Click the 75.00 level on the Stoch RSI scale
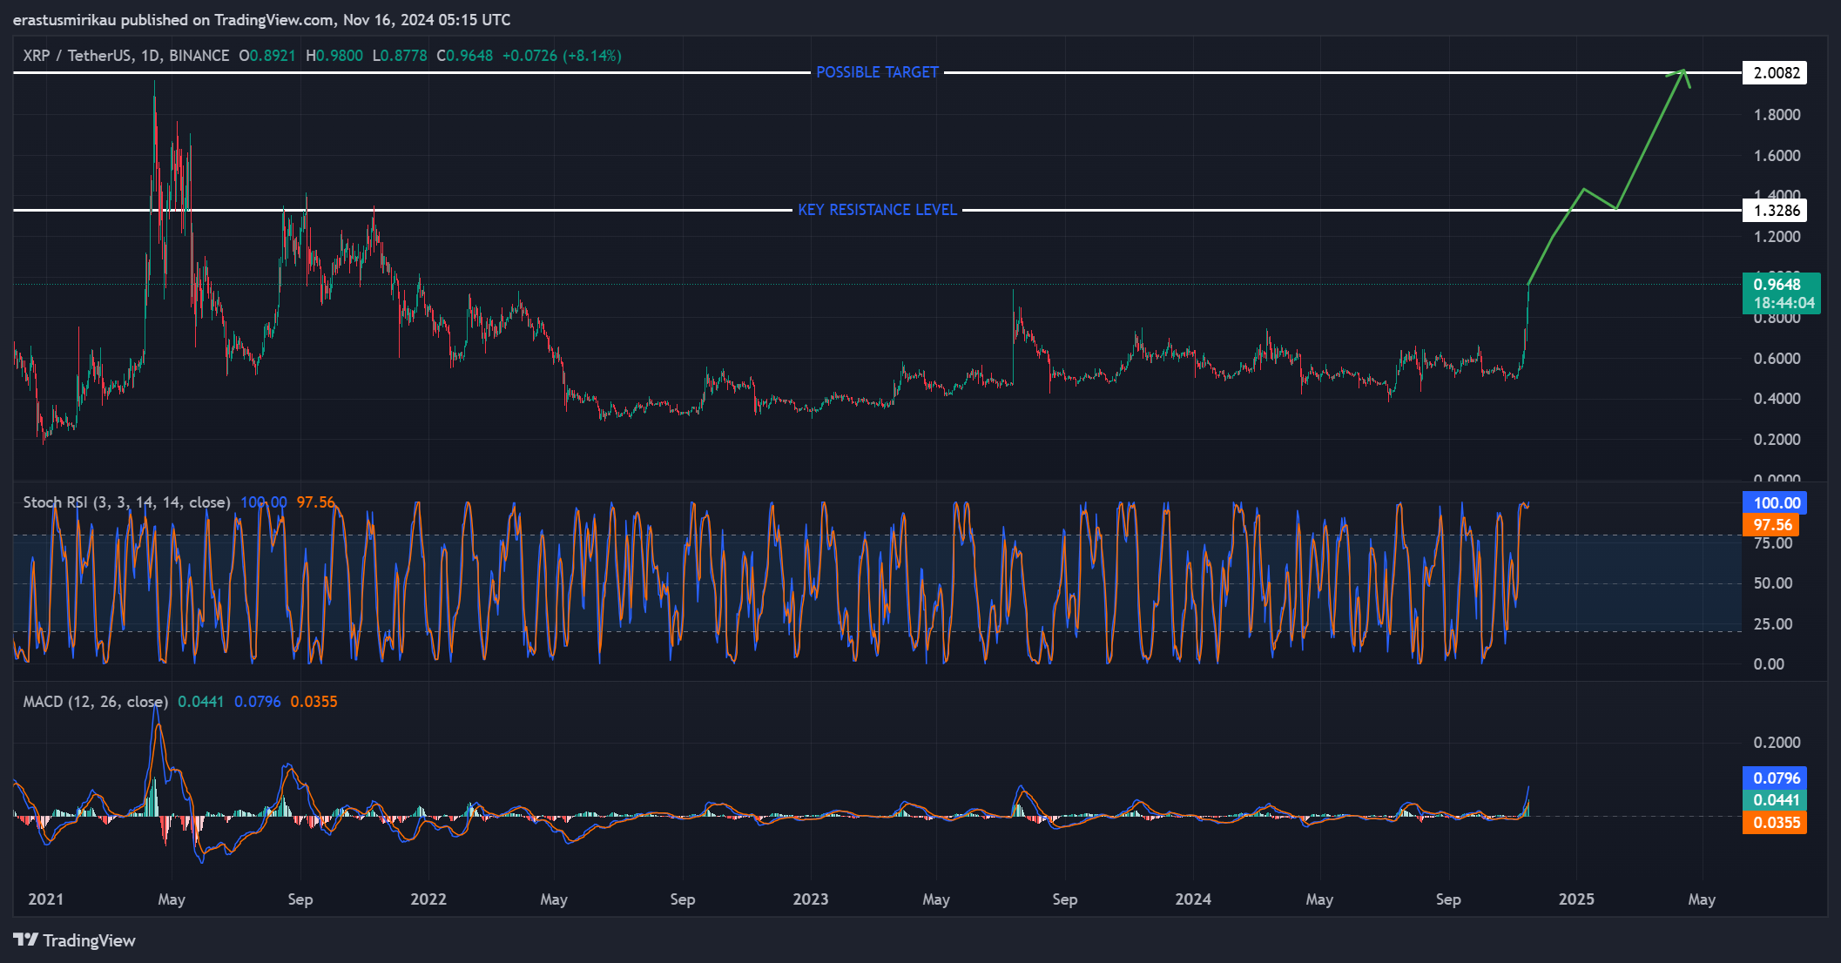The width and height of the screenshot is (1841, 963). click(x=1773, y=543)
